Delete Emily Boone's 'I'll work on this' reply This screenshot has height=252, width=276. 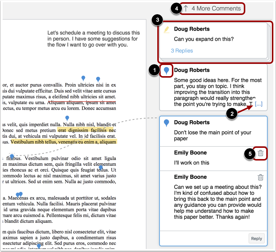(x=261, y=153)
